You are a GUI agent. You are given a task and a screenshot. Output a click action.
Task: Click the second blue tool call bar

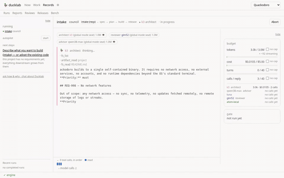coord(59,164)
